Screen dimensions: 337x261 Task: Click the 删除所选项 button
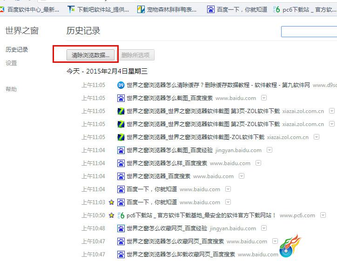(x=135, y=55)
